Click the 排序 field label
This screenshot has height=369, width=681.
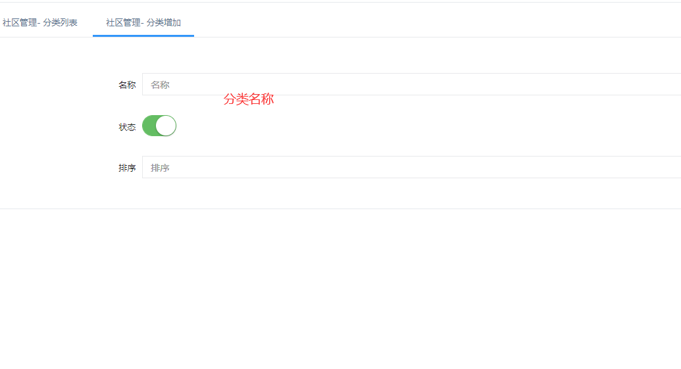pyautogui.click(x=127, y=168)
